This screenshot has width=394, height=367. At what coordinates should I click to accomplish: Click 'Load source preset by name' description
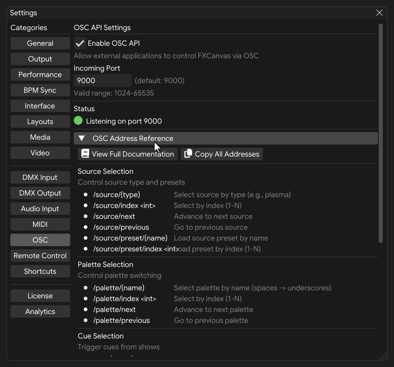click(x=221, y=238)
